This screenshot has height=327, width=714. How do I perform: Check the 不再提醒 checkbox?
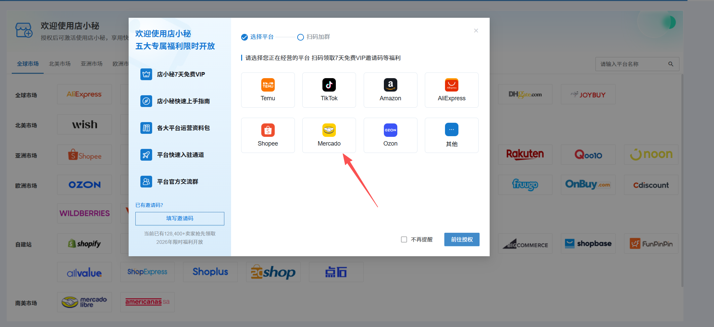[x=404, y=239]
